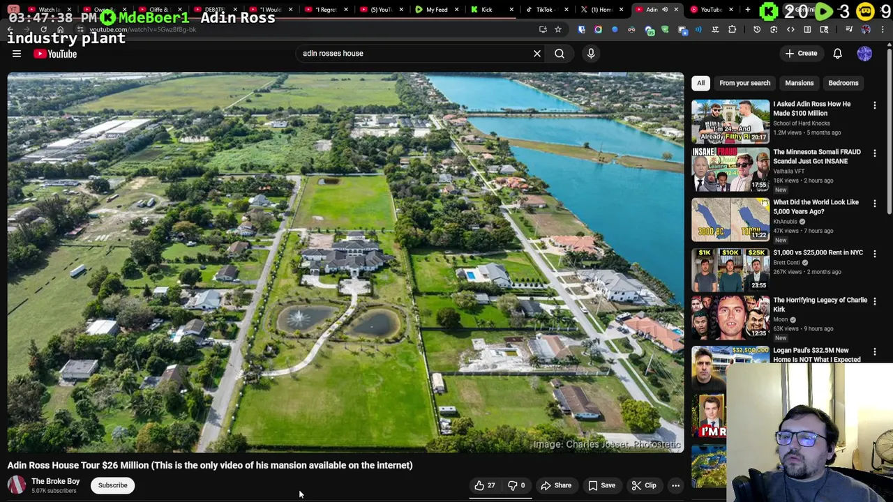Share the video

coord(556,485)
